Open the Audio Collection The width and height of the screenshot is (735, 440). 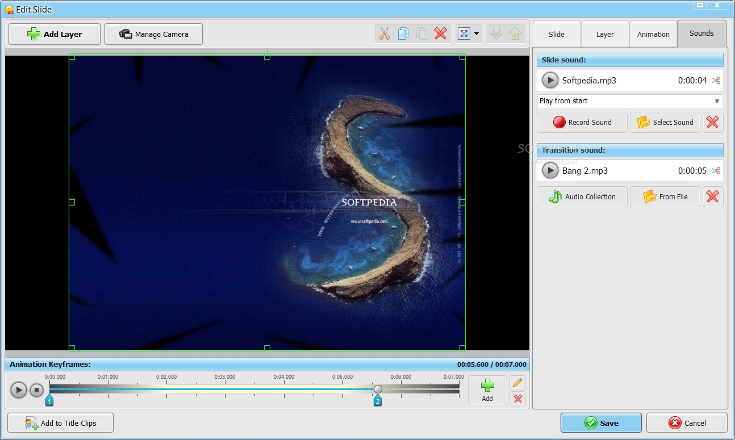582,196
